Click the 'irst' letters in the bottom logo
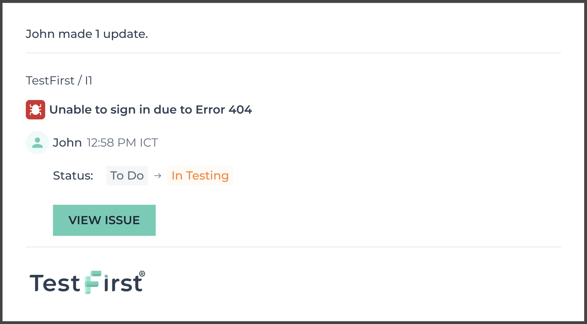The image size is (587, 324). (123, 282)
